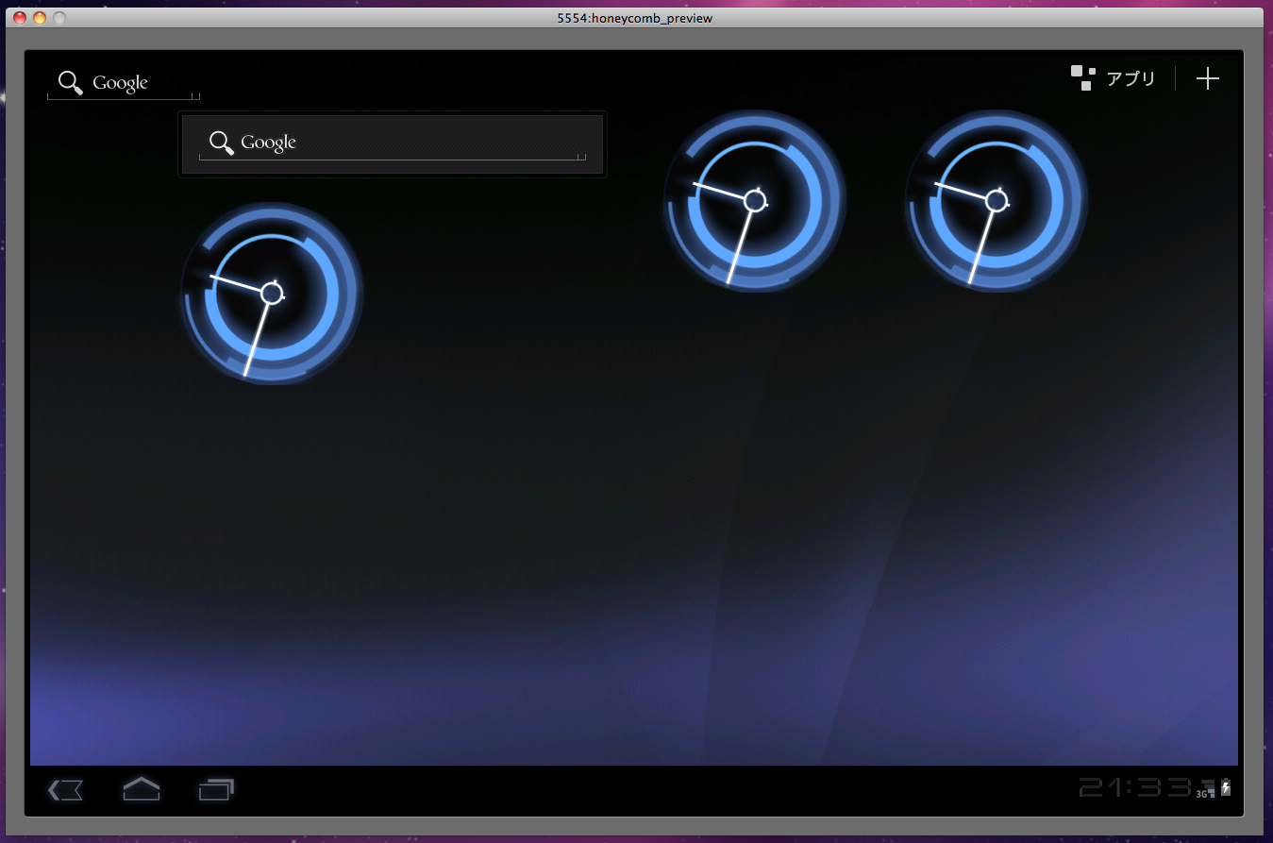Select the middle analog clock widget

(x=754, y=200)
